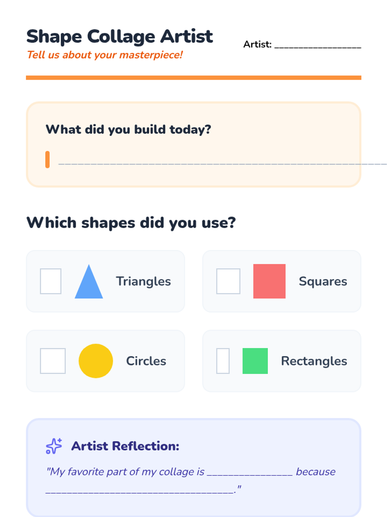Click the yellow circle shape icon
Image resolution: width=387 pixels, height=517 pixels.
96,361
